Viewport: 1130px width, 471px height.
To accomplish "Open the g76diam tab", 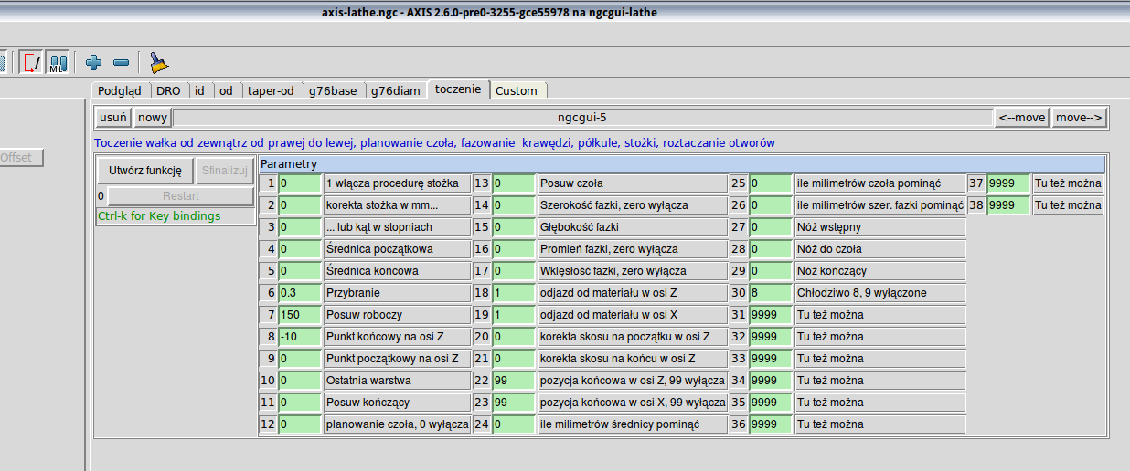I will click(x=396, y=90).
